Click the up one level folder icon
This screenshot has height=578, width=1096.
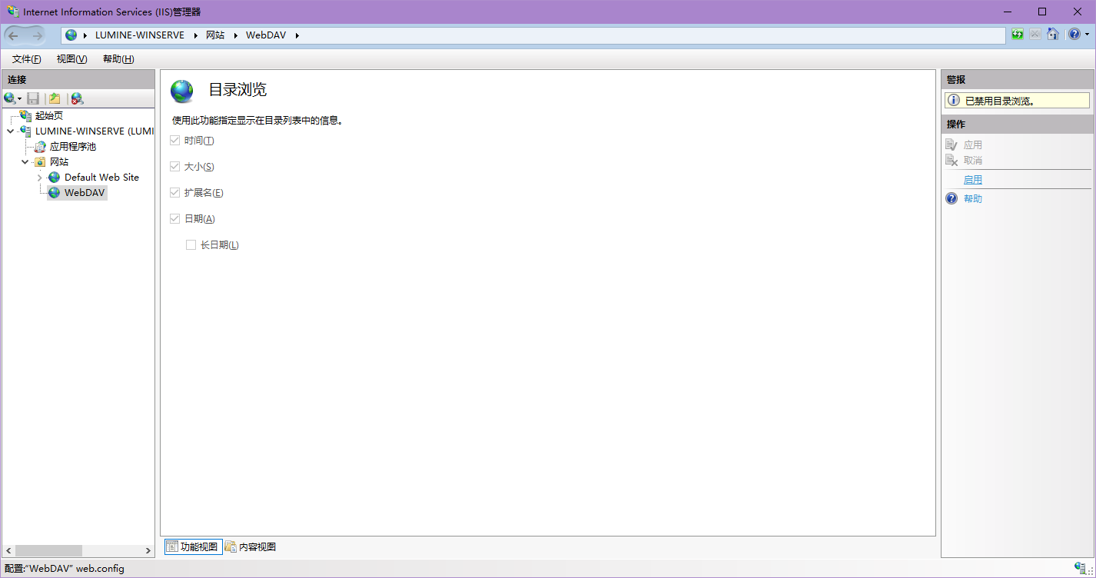(55, 98)
